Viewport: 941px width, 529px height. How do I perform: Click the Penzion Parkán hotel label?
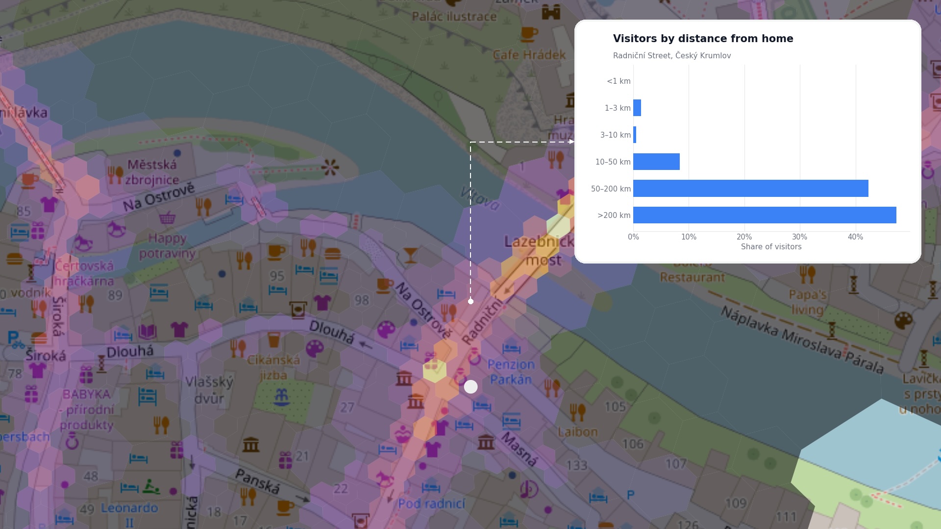pos(511,372)
